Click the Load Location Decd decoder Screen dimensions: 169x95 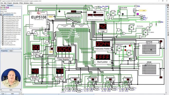64,26
